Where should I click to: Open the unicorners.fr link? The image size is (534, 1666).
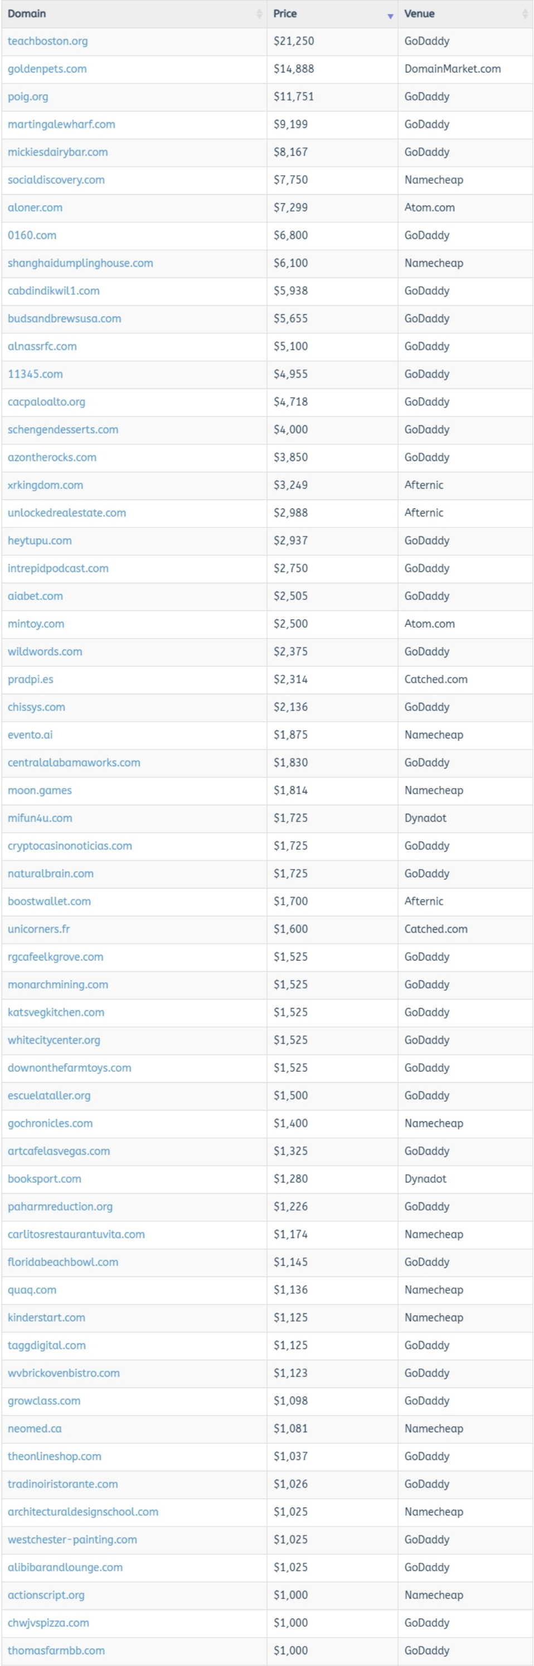click(x=39, y=929)
